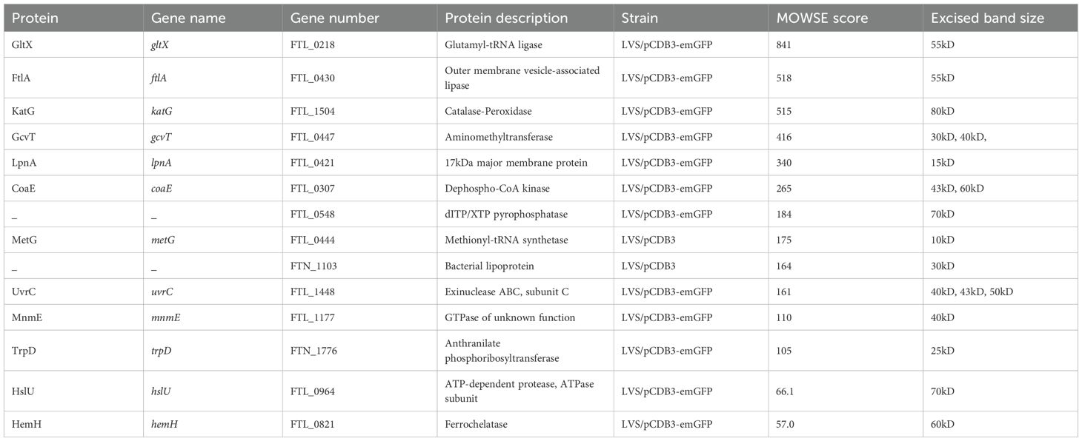Select the Excised band size header
Viewport: 1082px width, 441px height.
click(x=988, y=18)
